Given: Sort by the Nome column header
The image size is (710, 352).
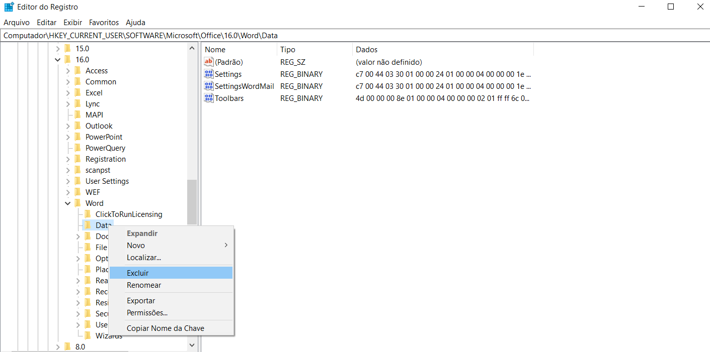Looking at the screenshot, I should [239, 50].
